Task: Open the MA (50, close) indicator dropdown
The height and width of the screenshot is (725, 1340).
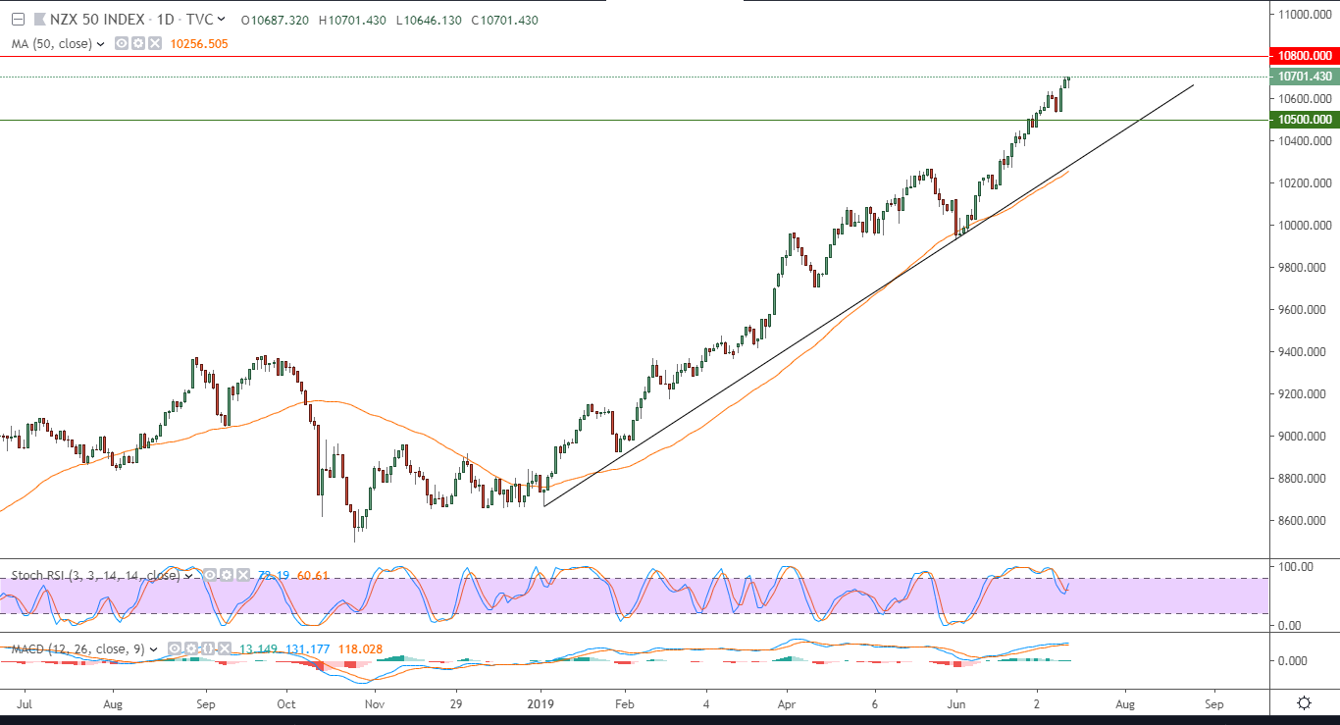Action: tap(102, 43)
